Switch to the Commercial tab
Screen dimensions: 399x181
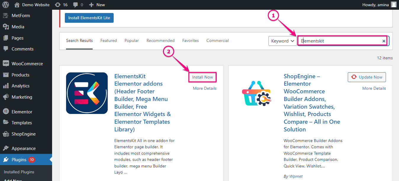[218, 41]
